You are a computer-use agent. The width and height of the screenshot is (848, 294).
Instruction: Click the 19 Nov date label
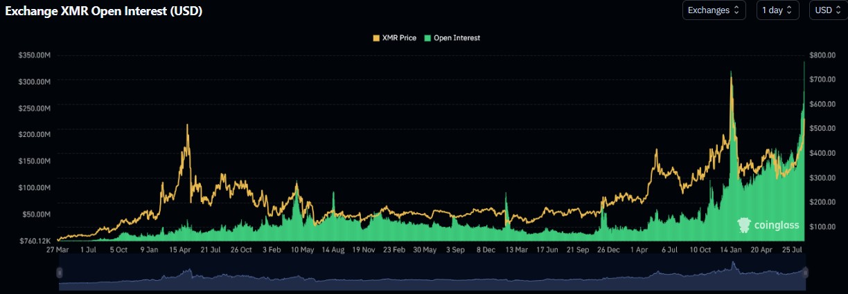[x=364, y=250]
